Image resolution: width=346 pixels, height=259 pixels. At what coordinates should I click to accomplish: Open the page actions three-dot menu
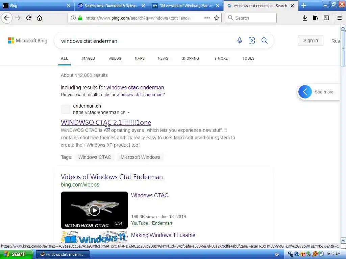click(207, 18)
